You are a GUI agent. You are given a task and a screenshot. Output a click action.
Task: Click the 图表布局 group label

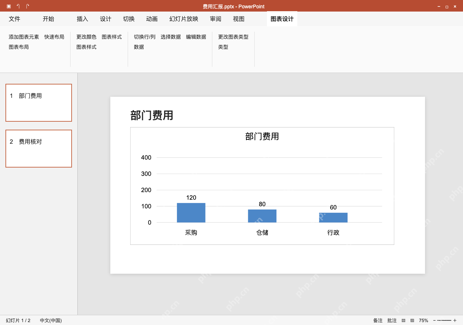(19, 47)
